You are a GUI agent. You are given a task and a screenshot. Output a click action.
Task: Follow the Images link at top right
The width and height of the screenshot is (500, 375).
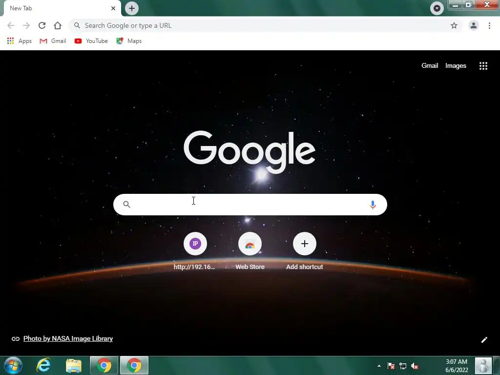click(456, 66)
